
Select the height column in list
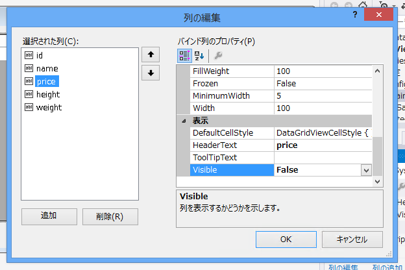point(48,95)
